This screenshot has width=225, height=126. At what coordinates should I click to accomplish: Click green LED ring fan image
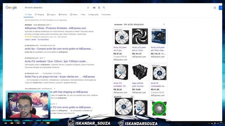[159, 108]
